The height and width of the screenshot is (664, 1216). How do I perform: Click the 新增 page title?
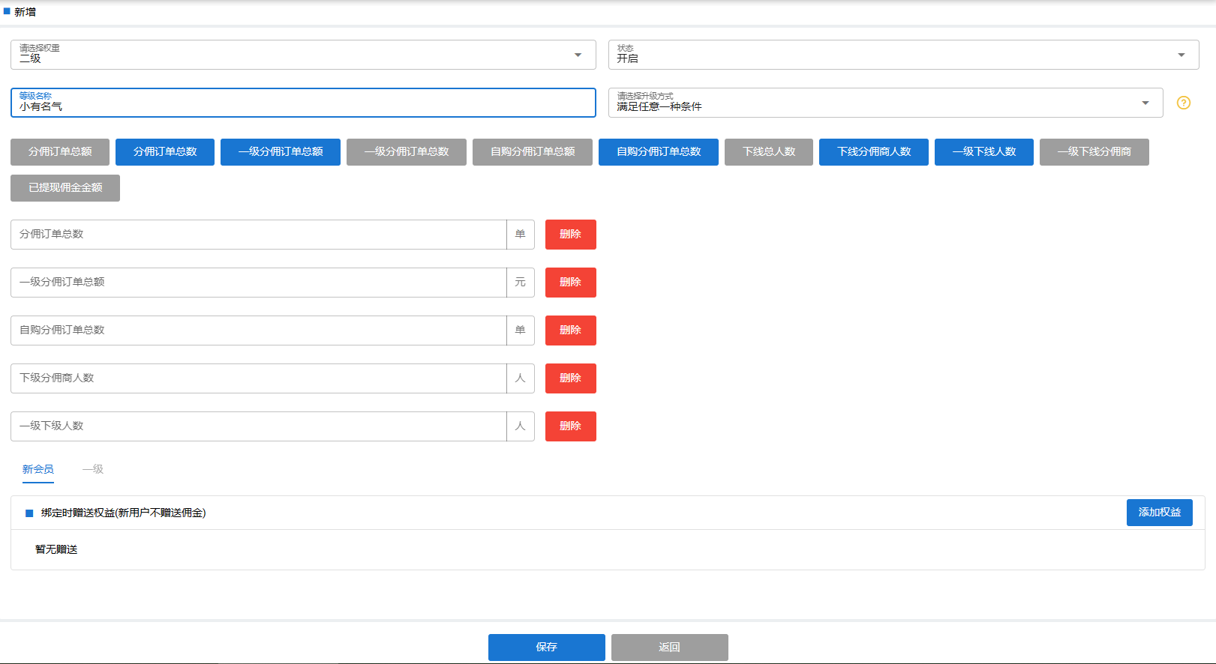click(x=25, y=12)
